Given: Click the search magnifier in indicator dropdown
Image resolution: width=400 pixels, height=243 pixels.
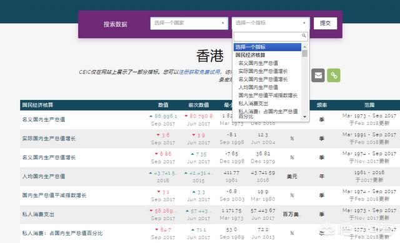Looking at the screenshot, I should click(304, 36).
